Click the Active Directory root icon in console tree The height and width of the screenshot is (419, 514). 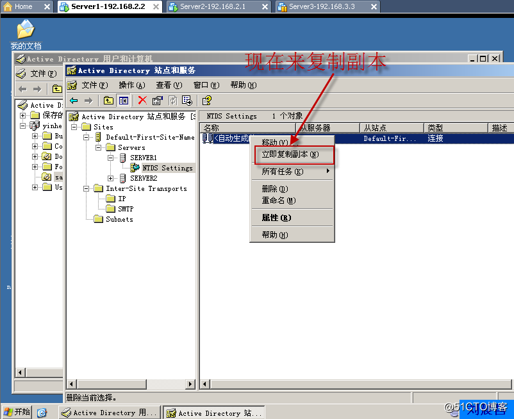(74, 117)
